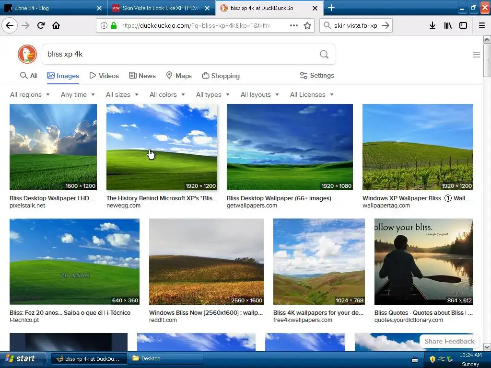Expand the All Licenses filter
491x368 pixels.
(312, 94)
